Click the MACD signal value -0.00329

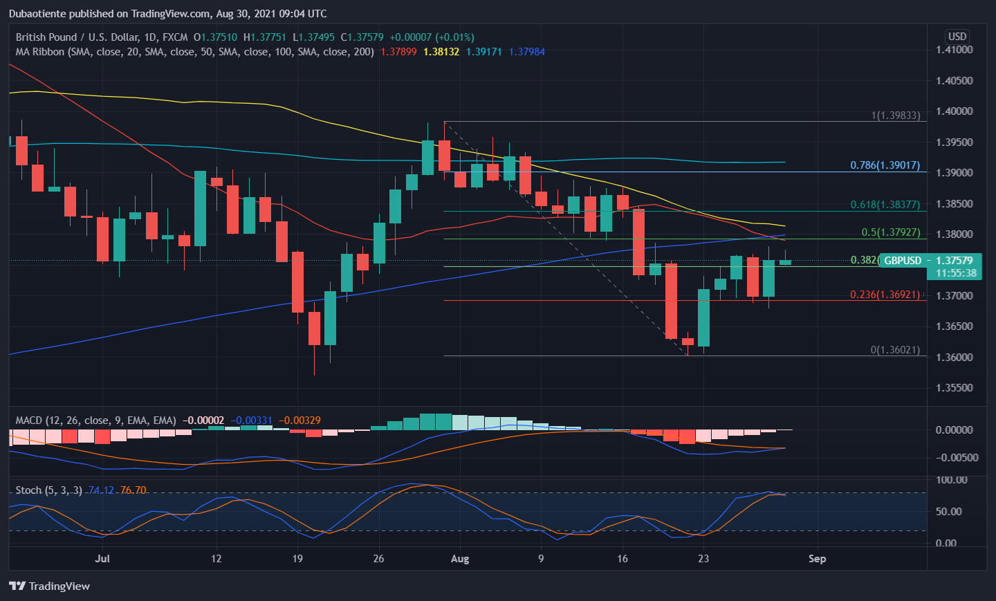point(299,420)
